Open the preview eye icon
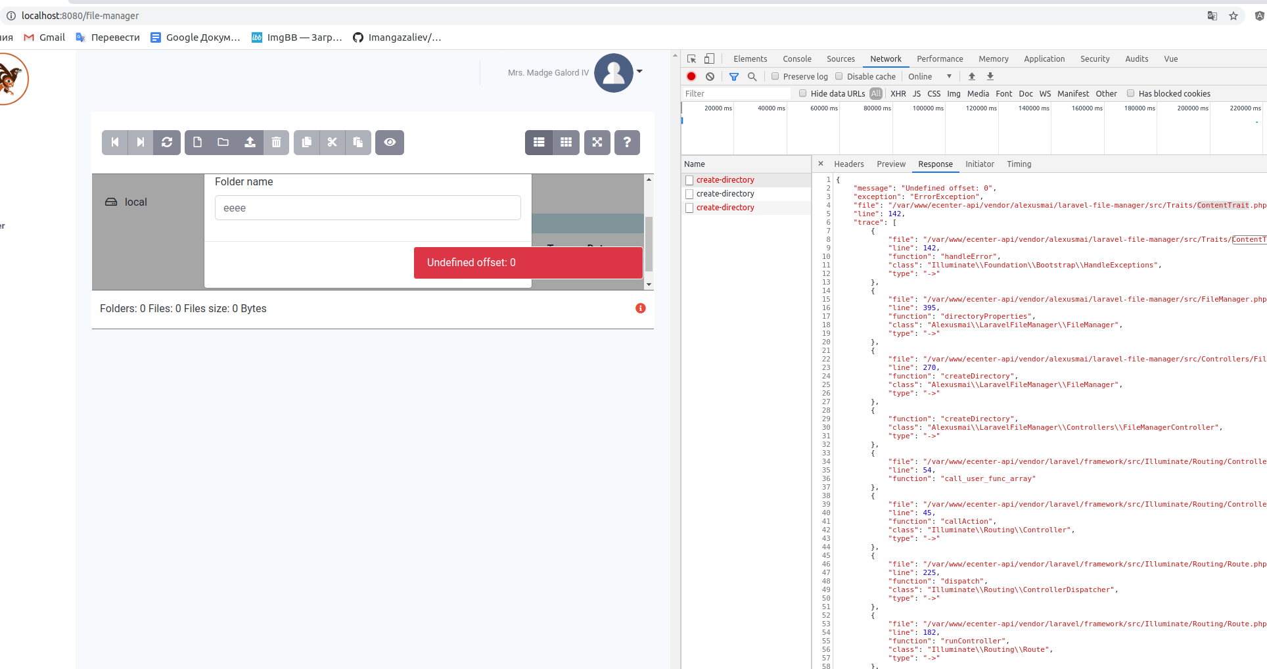 (x=390, y=142)
